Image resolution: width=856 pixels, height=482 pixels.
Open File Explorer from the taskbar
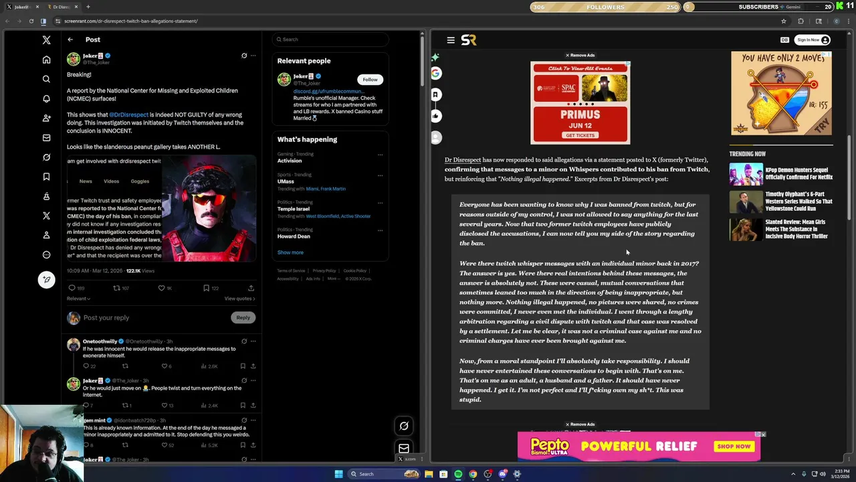click(429, 474)
